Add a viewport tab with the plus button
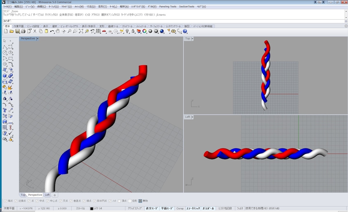 pyautogui.click(x=55, y=195)
